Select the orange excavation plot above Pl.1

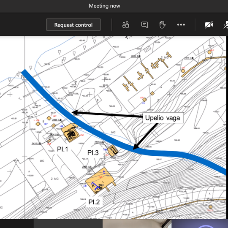70,133
